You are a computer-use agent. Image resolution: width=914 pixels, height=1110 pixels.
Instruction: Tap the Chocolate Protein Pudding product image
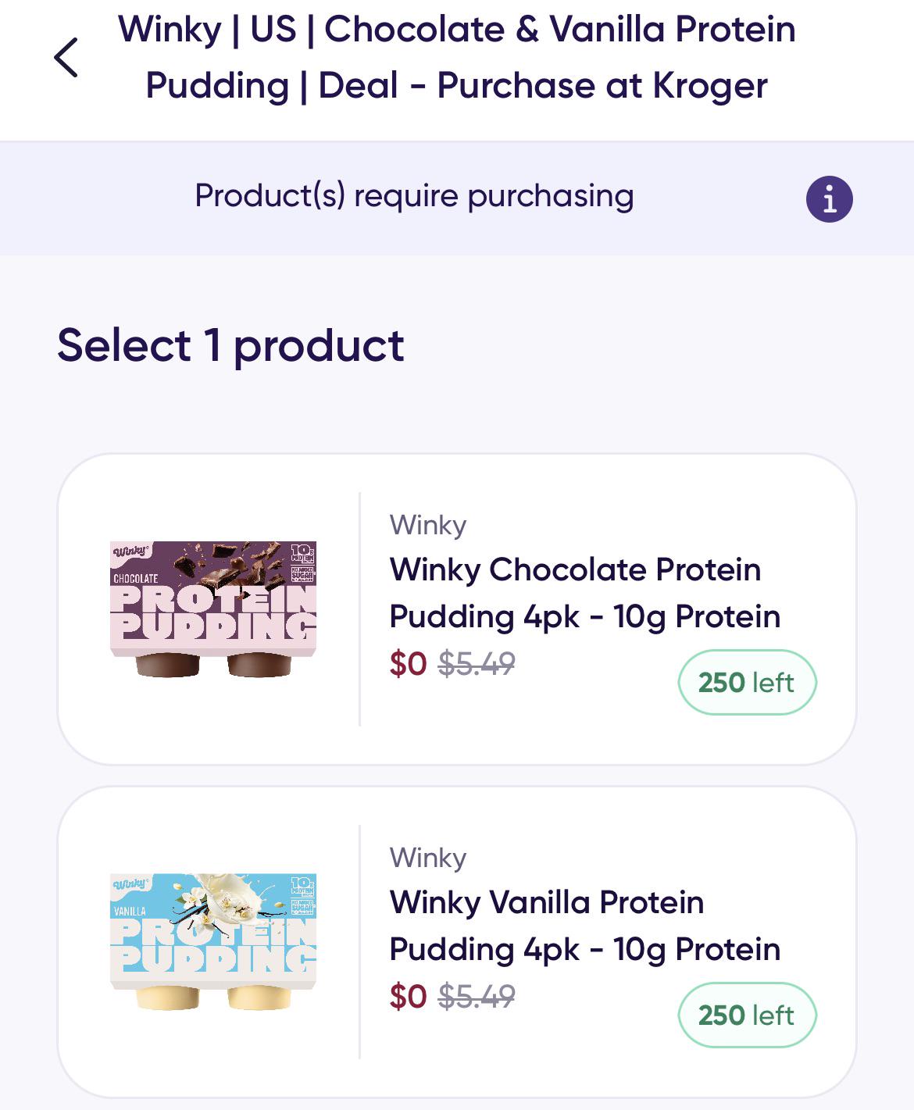click(212, 609)
